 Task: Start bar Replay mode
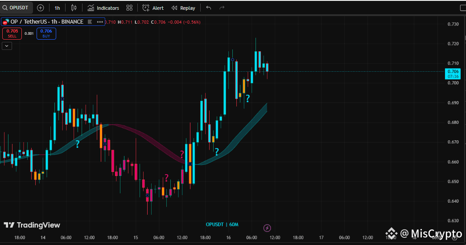[x=183, y=8]
